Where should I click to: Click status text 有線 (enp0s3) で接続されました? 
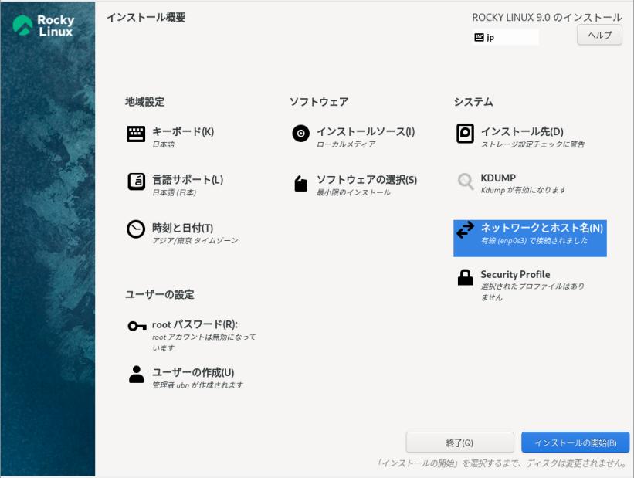click(534, 241)
